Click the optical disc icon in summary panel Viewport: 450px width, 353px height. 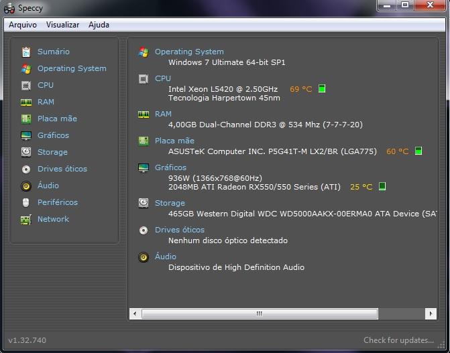(x=144, y=230)
